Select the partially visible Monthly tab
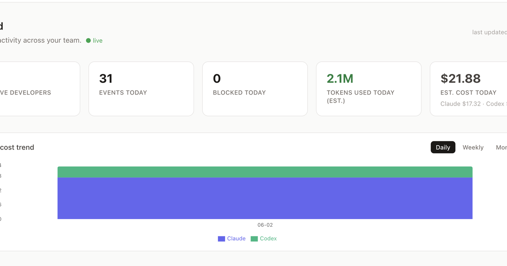 coord(502,147)
